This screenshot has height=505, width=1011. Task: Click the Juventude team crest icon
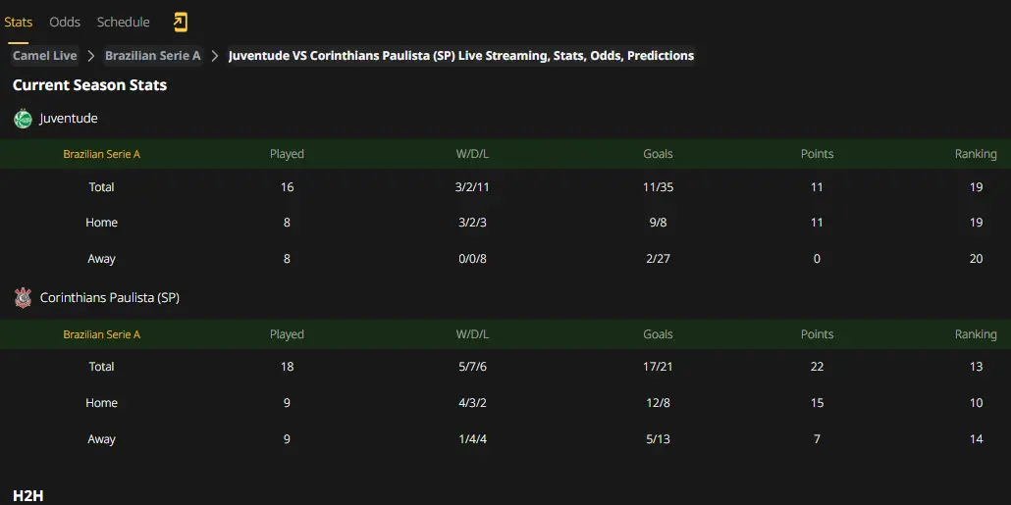tap(24, 119)
